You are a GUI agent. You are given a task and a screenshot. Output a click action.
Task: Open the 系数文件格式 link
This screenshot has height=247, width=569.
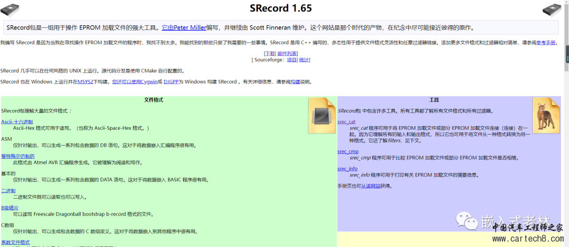pyautogui.click(x=15, y=242)
